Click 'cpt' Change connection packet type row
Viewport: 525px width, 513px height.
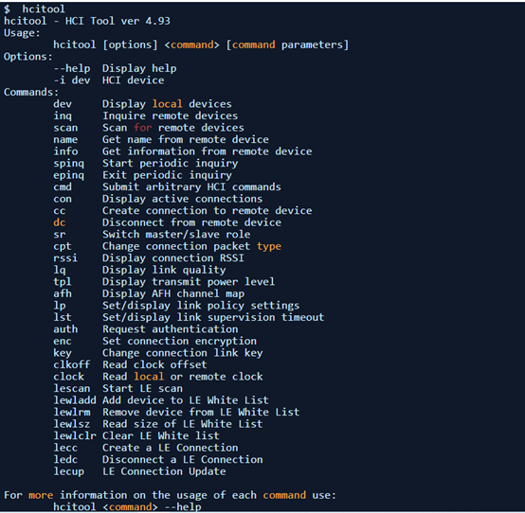(x=167, y=246)
